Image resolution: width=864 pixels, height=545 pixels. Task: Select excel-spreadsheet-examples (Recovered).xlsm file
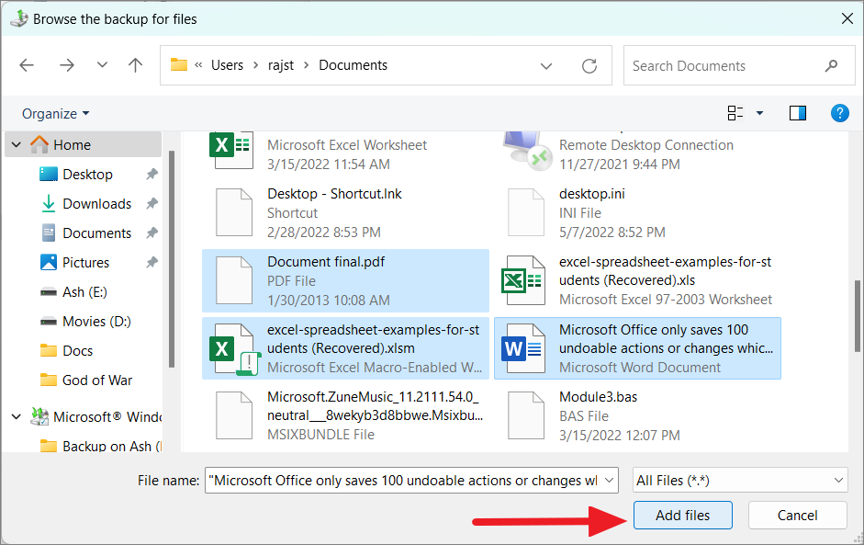345,348
